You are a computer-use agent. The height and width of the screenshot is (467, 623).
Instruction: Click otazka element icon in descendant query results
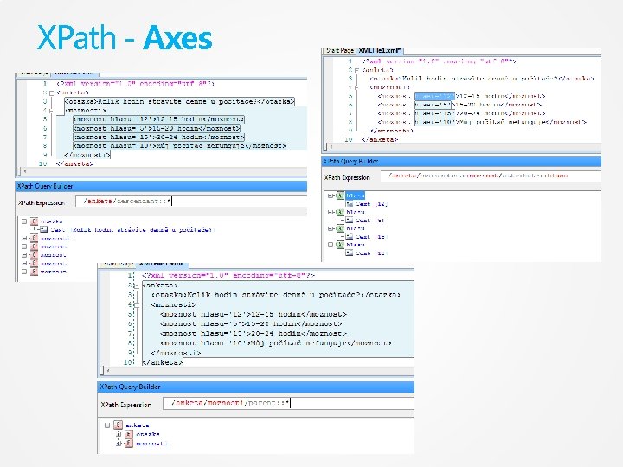(x=34, y=221)
